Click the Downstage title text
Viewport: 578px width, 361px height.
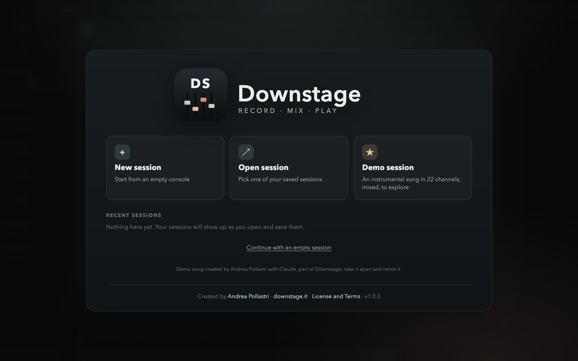point(299,94)
